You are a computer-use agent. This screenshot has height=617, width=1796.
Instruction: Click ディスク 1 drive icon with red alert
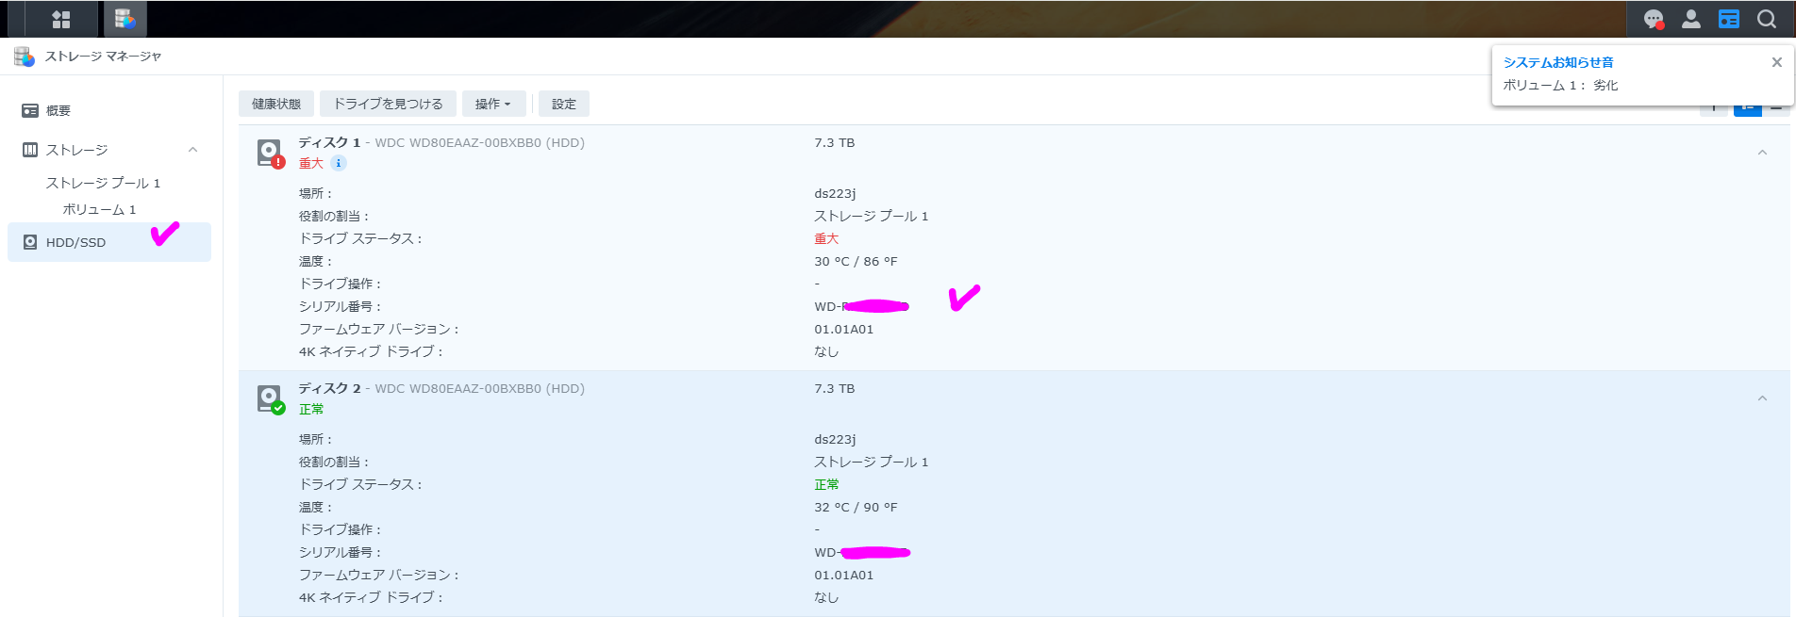[x=271, y=154]
